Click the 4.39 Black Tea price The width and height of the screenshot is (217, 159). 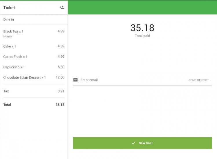[61, 31]
